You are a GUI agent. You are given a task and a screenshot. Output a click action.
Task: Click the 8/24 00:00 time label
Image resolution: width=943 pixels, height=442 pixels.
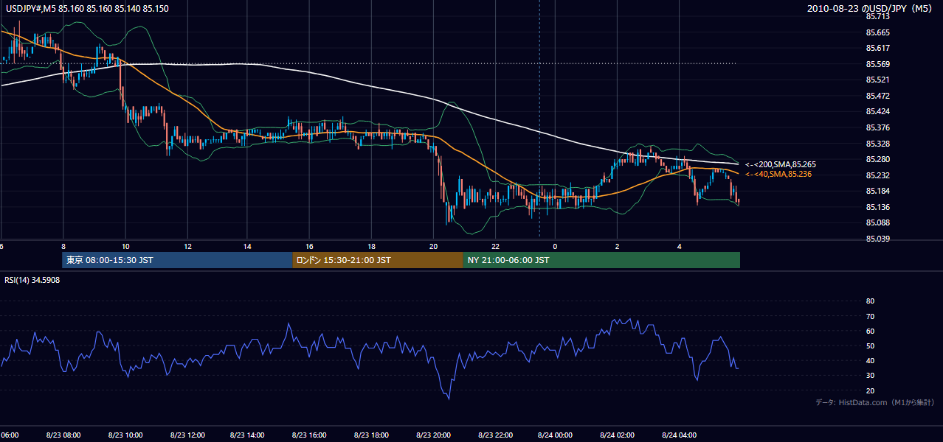(556, 435)
